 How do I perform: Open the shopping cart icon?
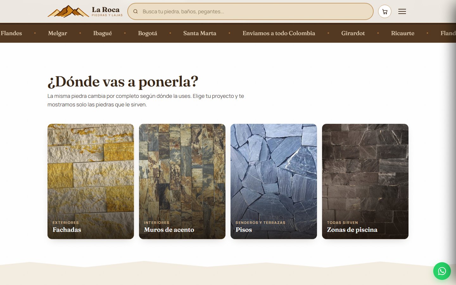point(385,12)
